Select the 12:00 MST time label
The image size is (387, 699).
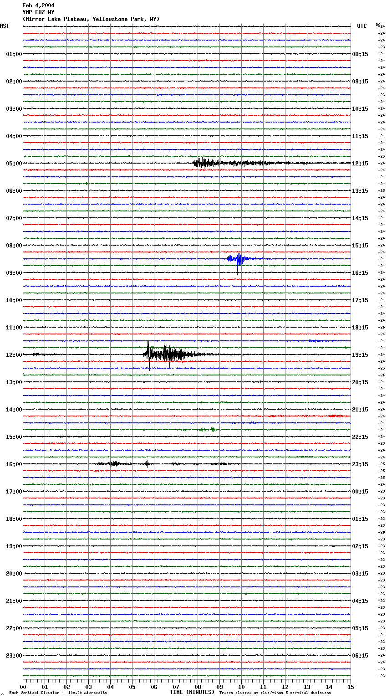[14, 355]
